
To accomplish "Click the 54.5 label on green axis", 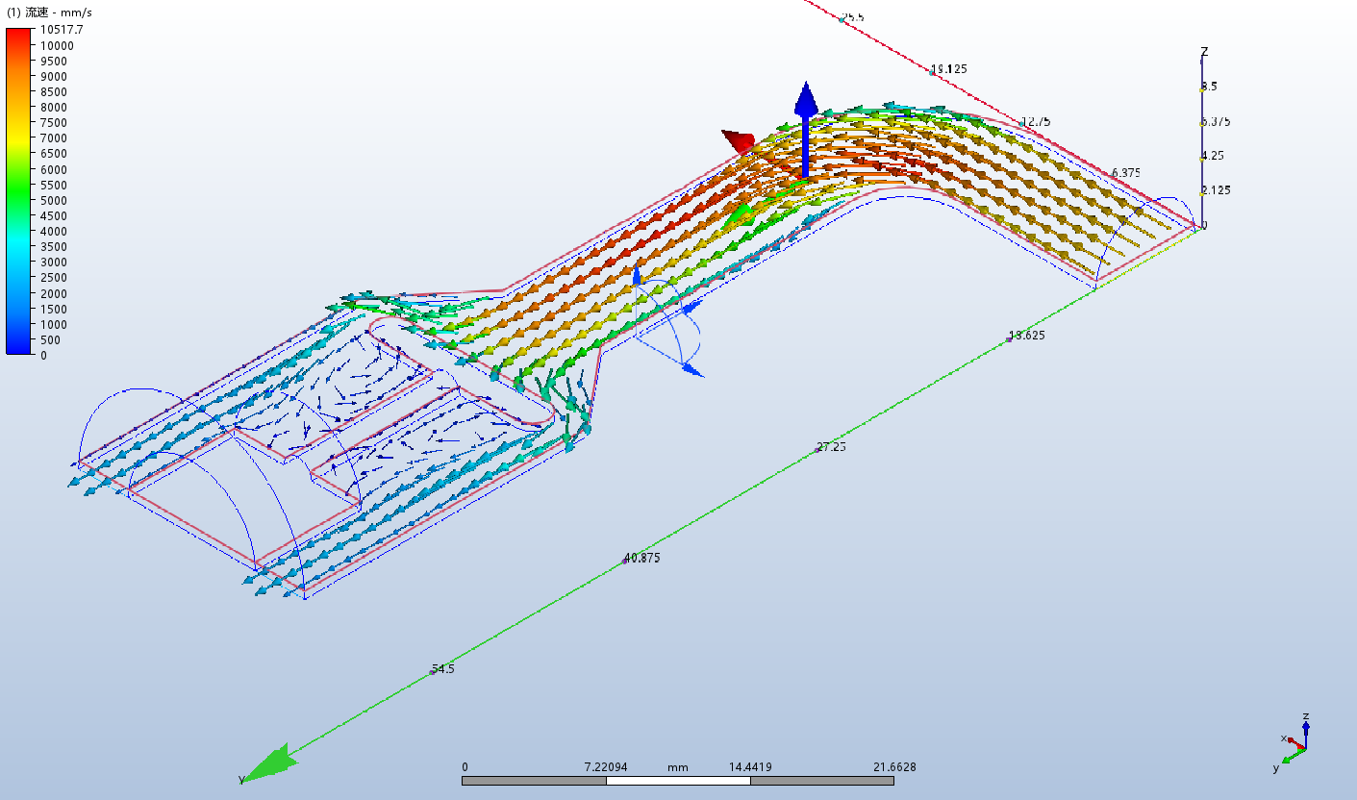I will coord(443,668).
